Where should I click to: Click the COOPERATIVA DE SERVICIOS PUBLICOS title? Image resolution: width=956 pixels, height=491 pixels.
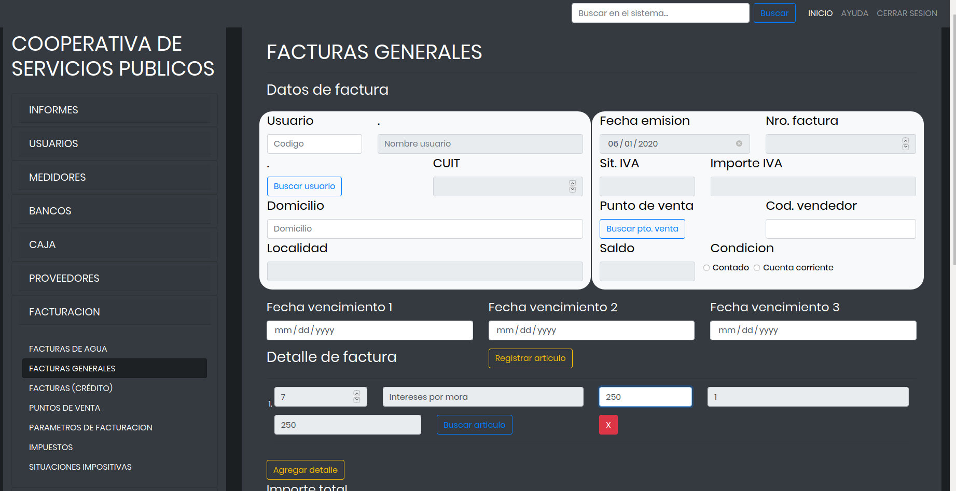(x=113, y=56)
